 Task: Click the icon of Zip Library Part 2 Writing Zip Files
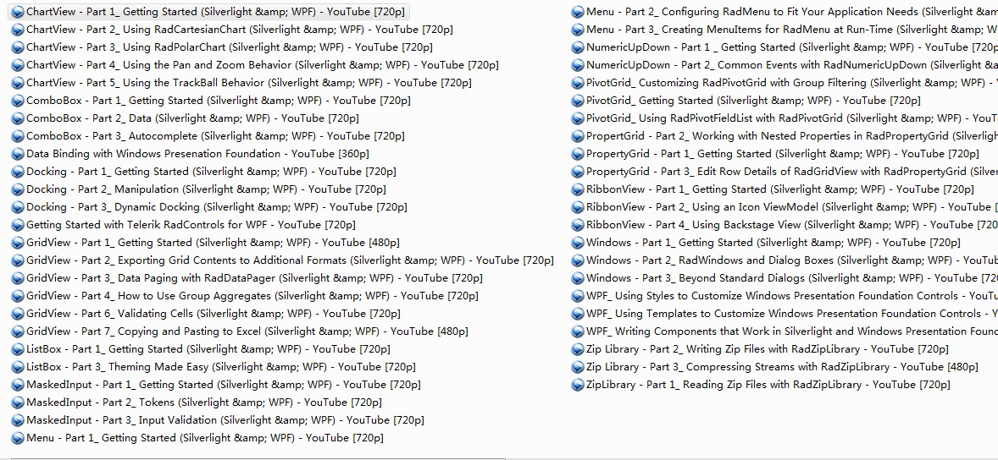pyautogui.click(x=578, y=350)
